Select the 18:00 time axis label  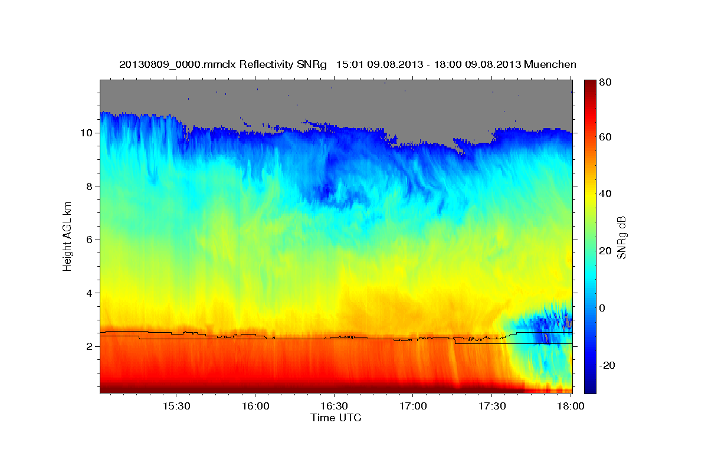[571, 407]
